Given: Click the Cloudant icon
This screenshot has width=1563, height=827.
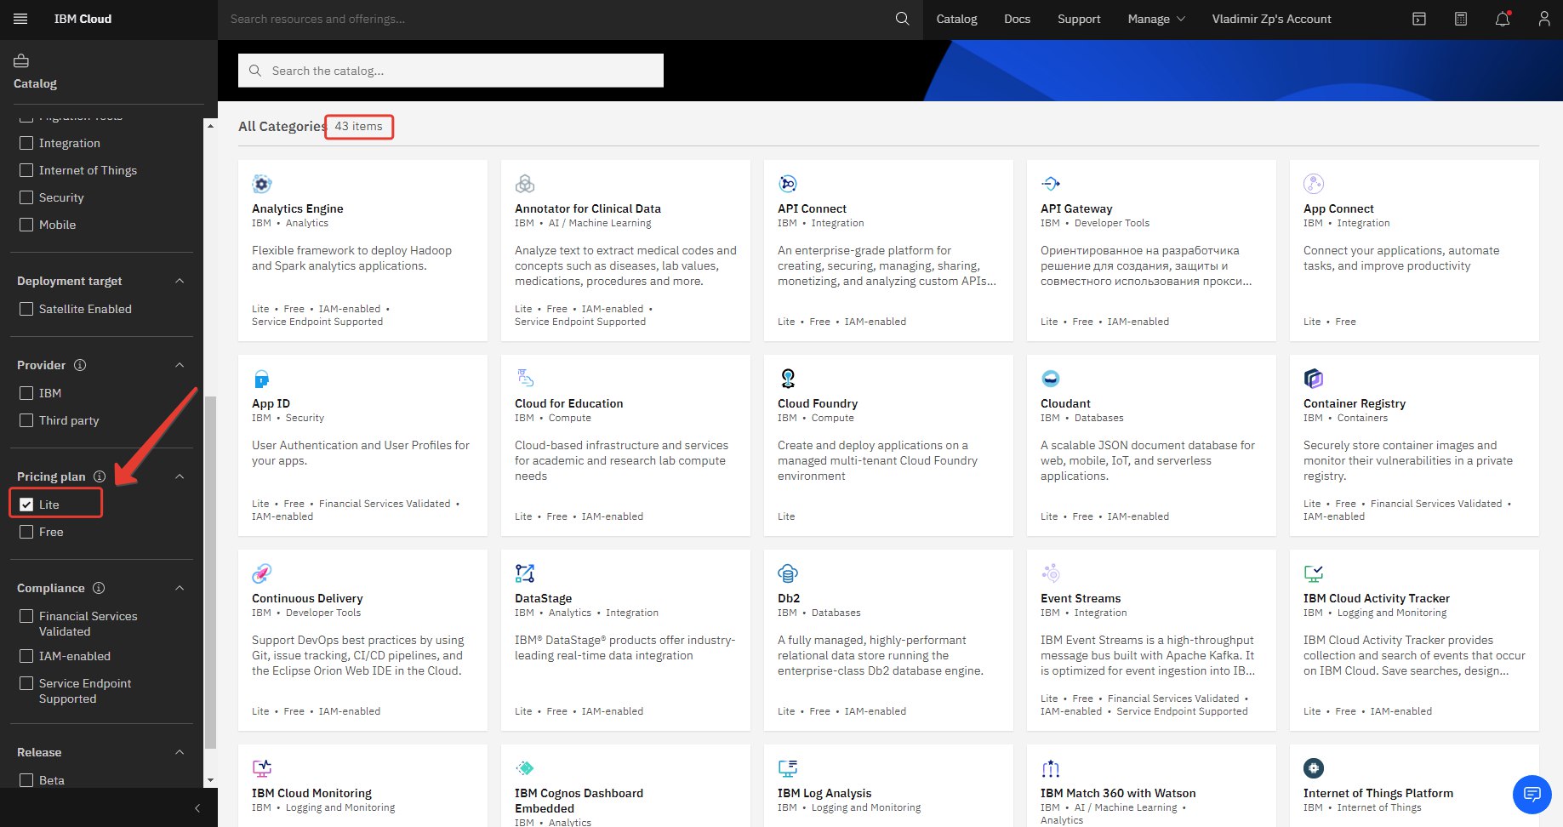Looking at the screenshot, I should coord(1051,379).
